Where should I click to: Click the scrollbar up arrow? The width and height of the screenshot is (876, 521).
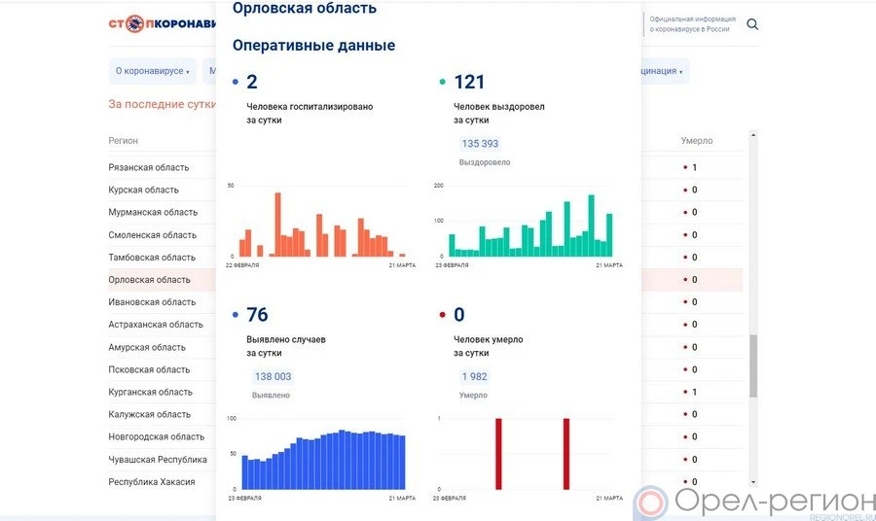tap(753, 137)
